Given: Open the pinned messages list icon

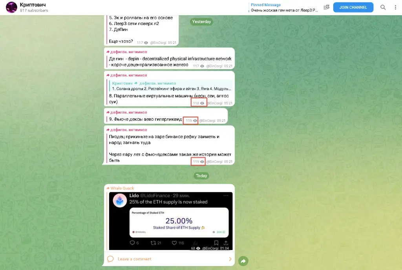Looking at the screenshot, I should click(326, 7).
